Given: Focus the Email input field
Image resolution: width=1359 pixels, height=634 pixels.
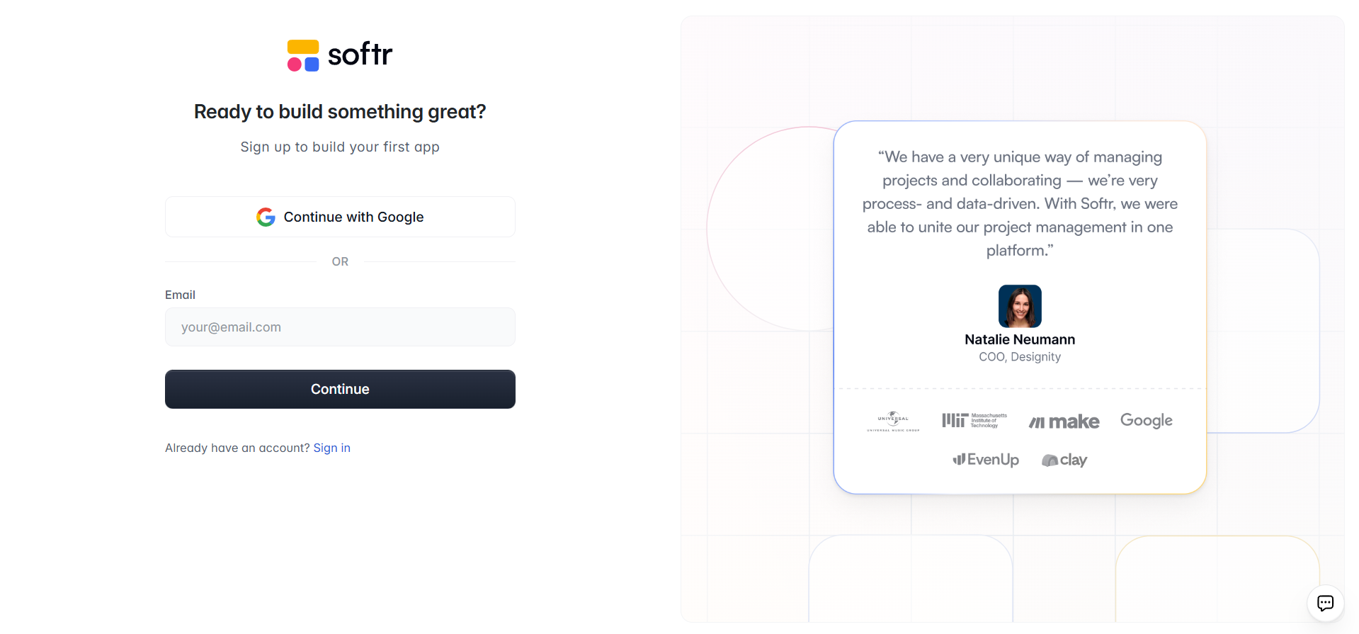Looking at the screenshot, I should [x=340, y=327].
